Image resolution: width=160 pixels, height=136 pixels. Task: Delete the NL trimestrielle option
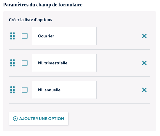point(144,63)
